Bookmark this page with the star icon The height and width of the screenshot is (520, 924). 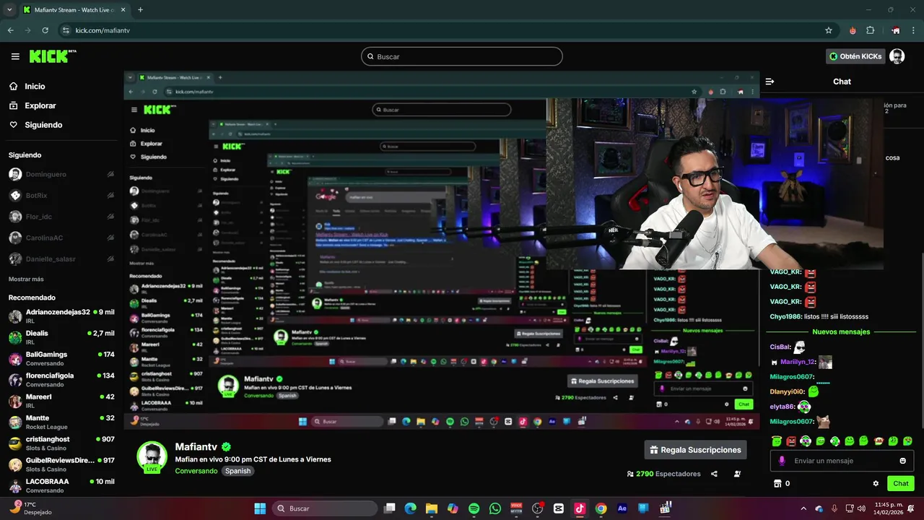(x=829, y=30)
